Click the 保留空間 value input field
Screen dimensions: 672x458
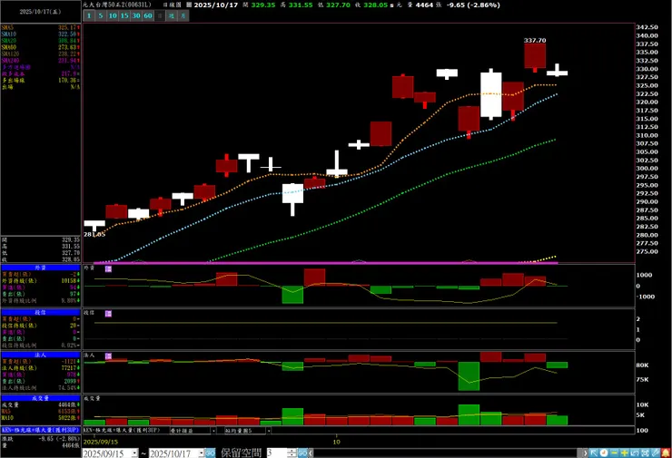click(277, 453)
